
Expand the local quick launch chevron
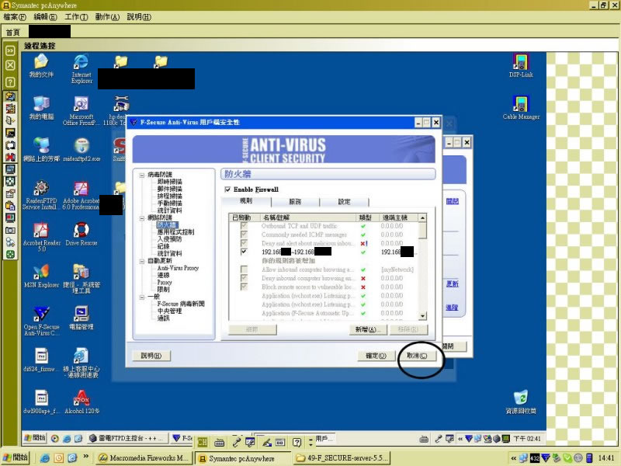(x=86, y=457)
